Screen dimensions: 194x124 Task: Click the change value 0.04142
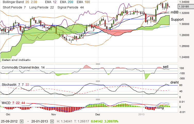tap(97, 121)
